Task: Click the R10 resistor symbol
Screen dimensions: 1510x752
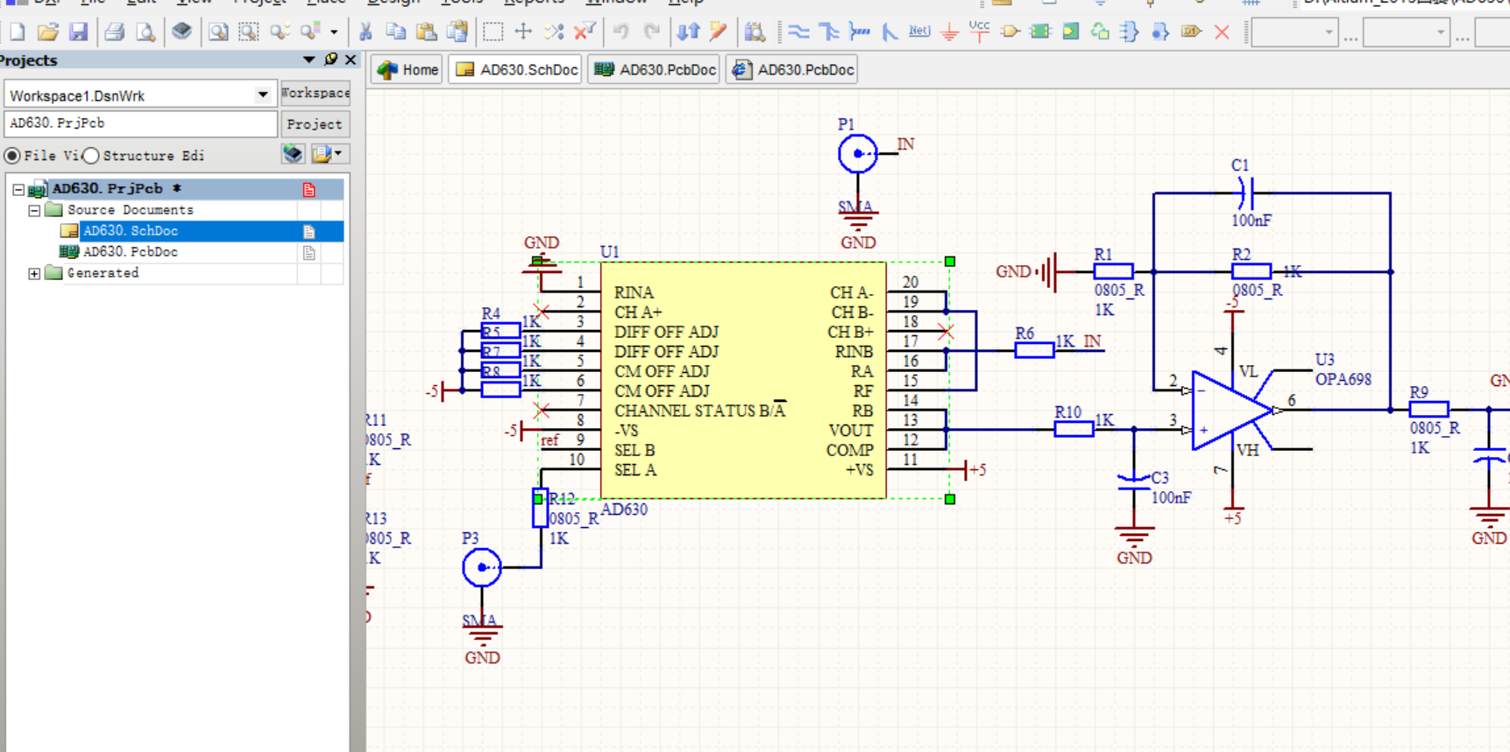Action: pos(1074,430)
